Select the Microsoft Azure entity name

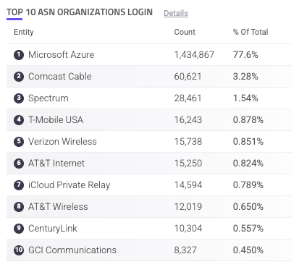coord(62,55)
